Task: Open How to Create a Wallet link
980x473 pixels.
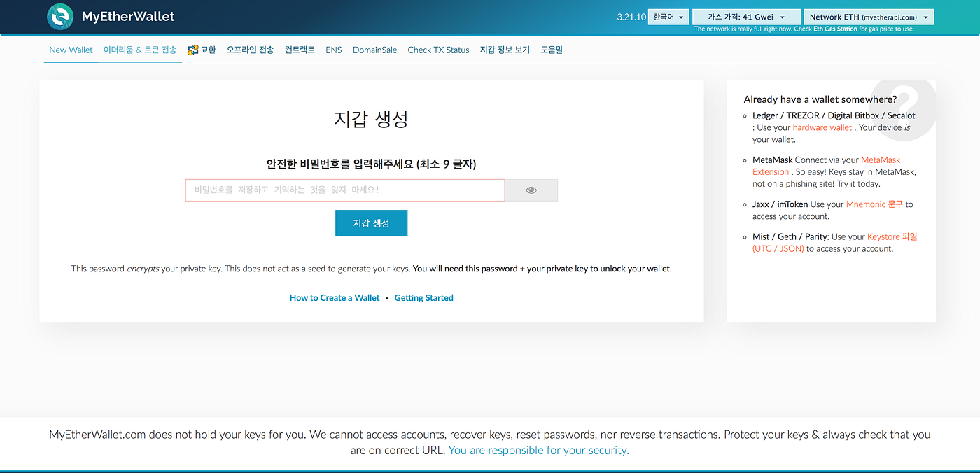Action: [335, 298]
